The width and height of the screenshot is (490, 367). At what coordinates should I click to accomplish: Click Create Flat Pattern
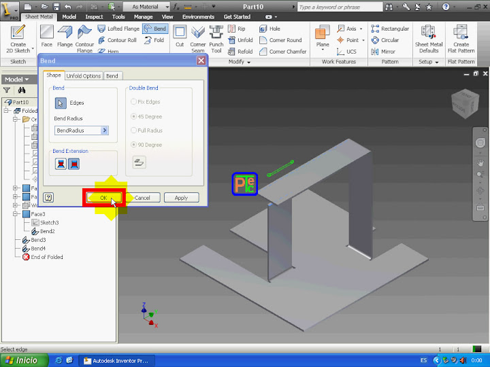click(x=461, y=39)
